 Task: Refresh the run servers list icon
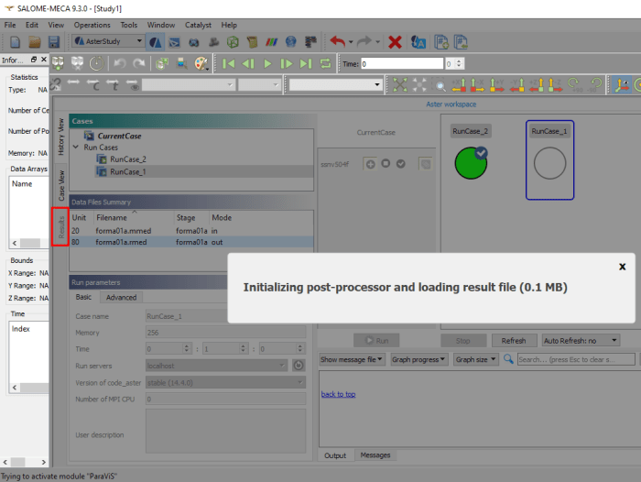coord(299,366)
